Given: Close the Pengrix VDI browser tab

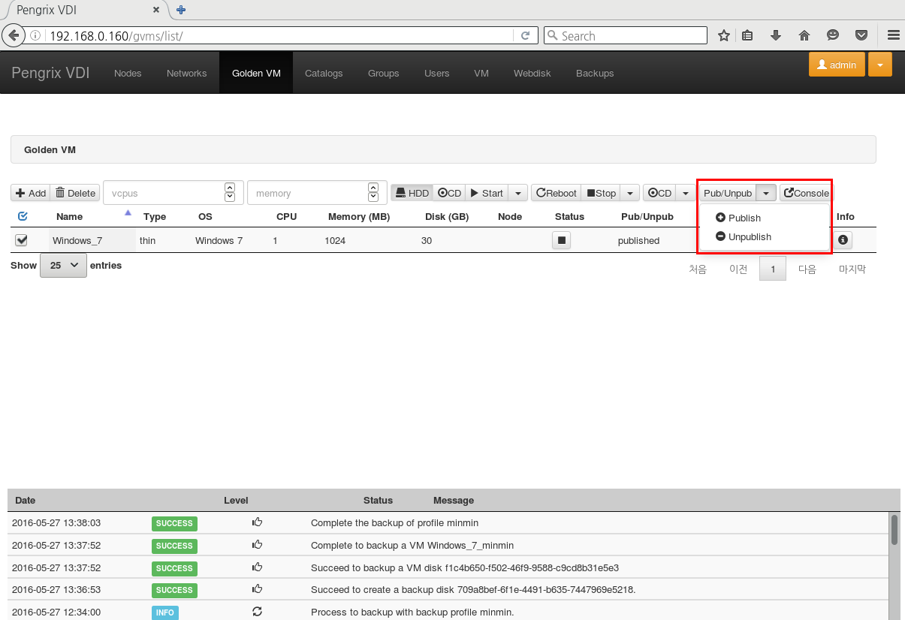Looking at the screenshot, I should [x=156, y=11].
